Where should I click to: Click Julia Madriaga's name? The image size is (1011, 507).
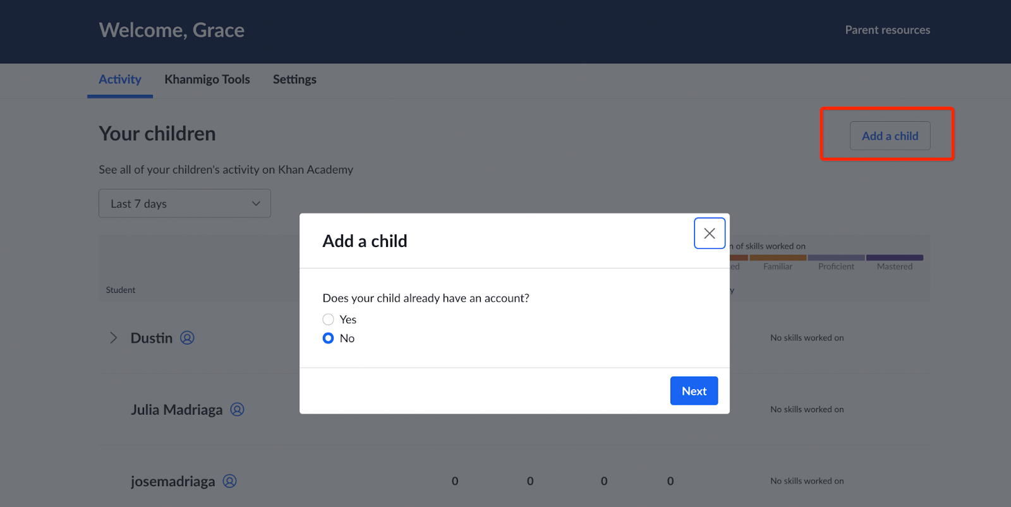pos(176,410)
